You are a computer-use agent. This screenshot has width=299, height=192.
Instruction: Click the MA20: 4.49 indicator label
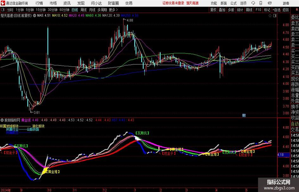(77, 15)
